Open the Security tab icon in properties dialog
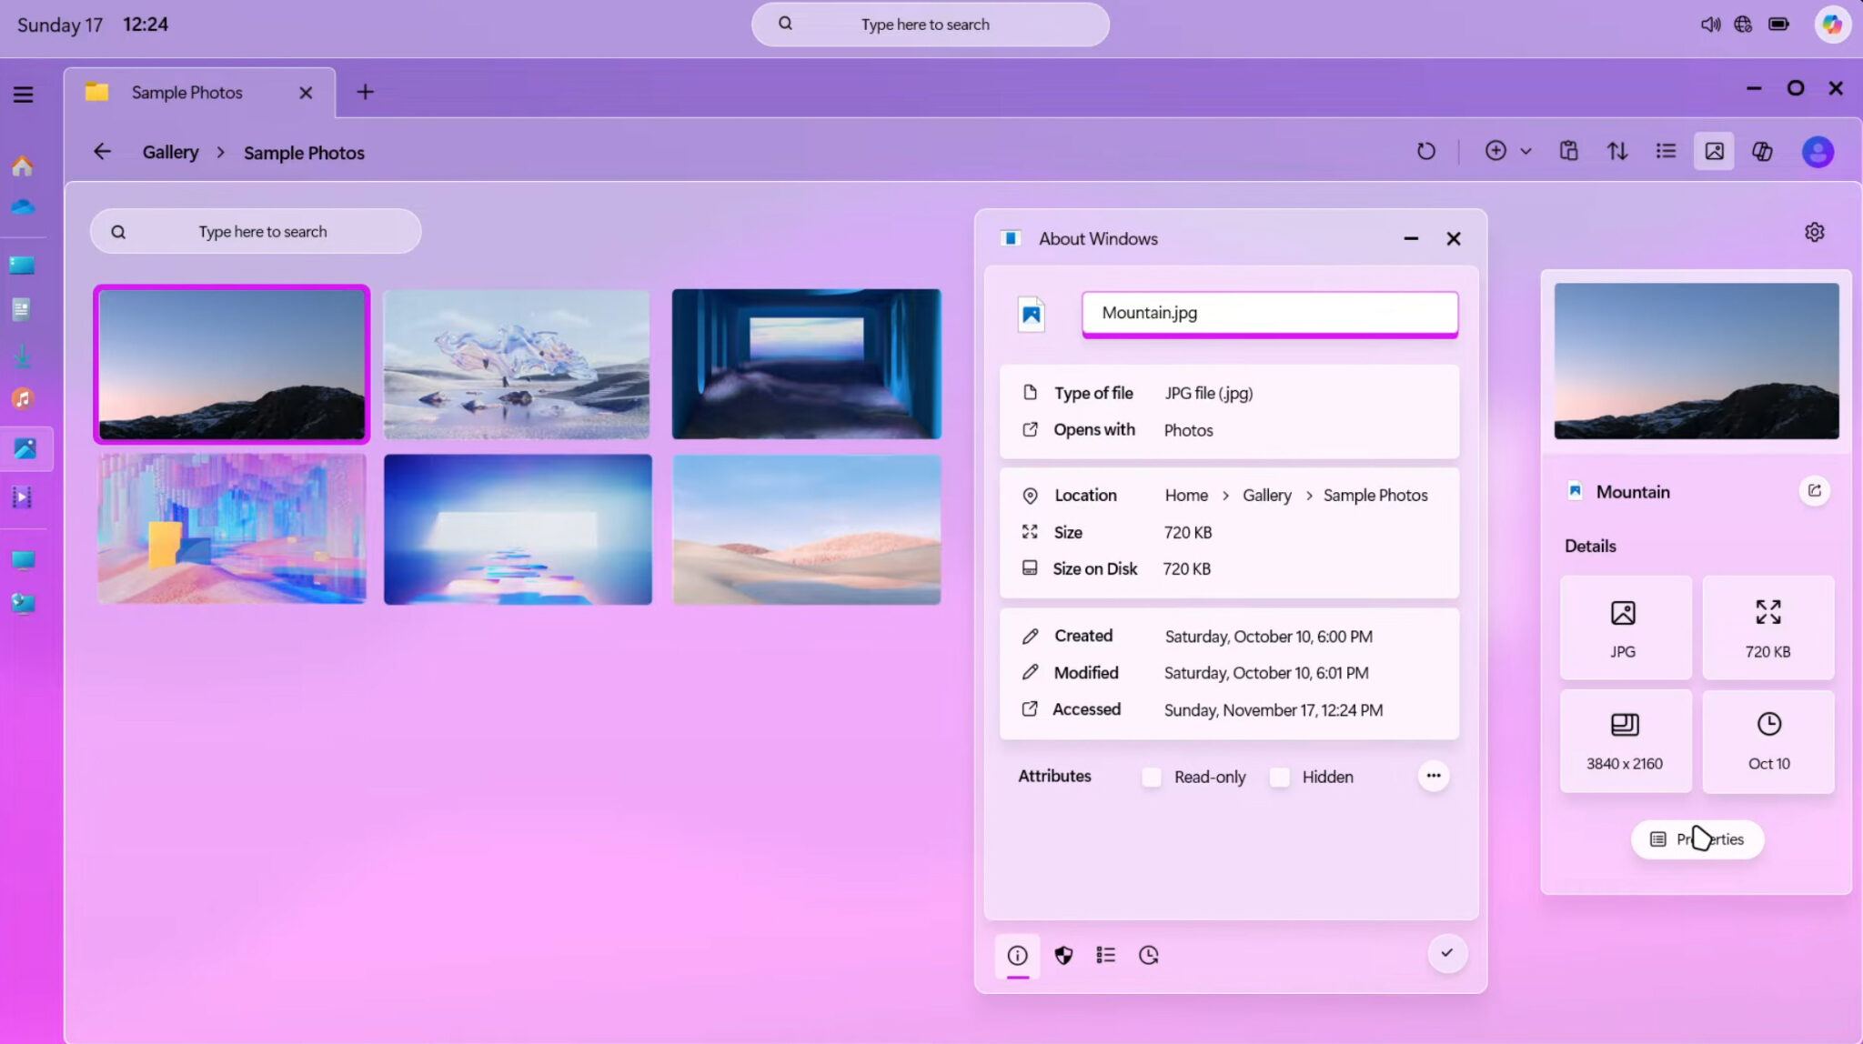This screenshot has height=1044, width=1863. pos(1063,955)
